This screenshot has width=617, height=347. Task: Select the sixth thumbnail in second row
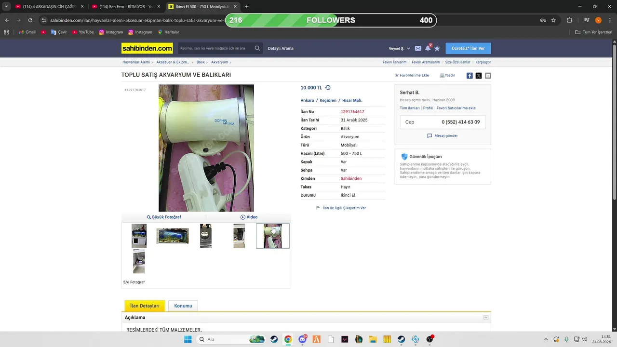click(139, 262)
